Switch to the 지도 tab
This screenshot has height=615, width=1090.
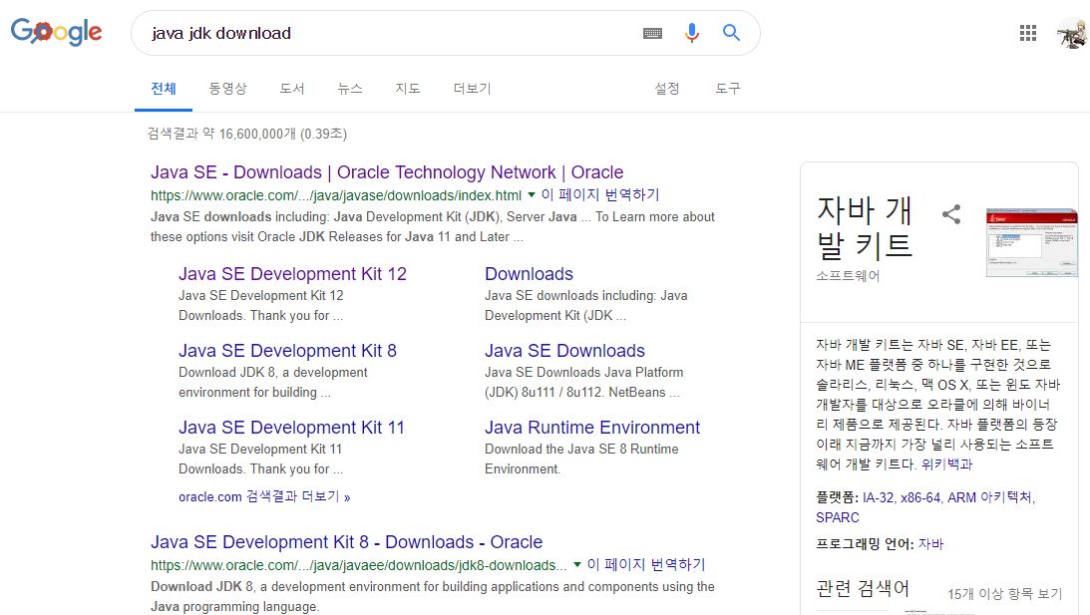[x=407, y=89]
